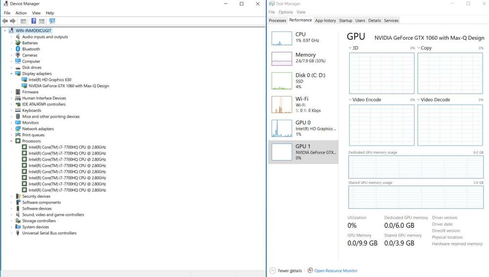This screenshot has width=489, height=277.
Task: Expand the Mice and other pointing devices category
Action: (11, 116)
